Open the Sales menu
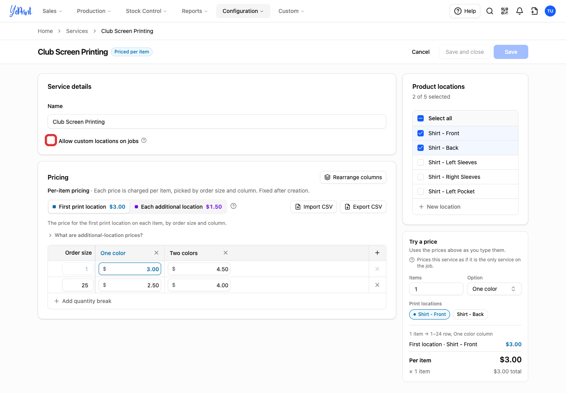566x393 pixels. 52,11
